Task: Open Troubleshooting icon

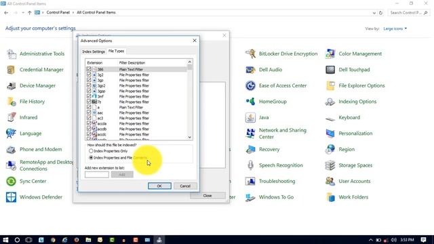Action: 250,181
